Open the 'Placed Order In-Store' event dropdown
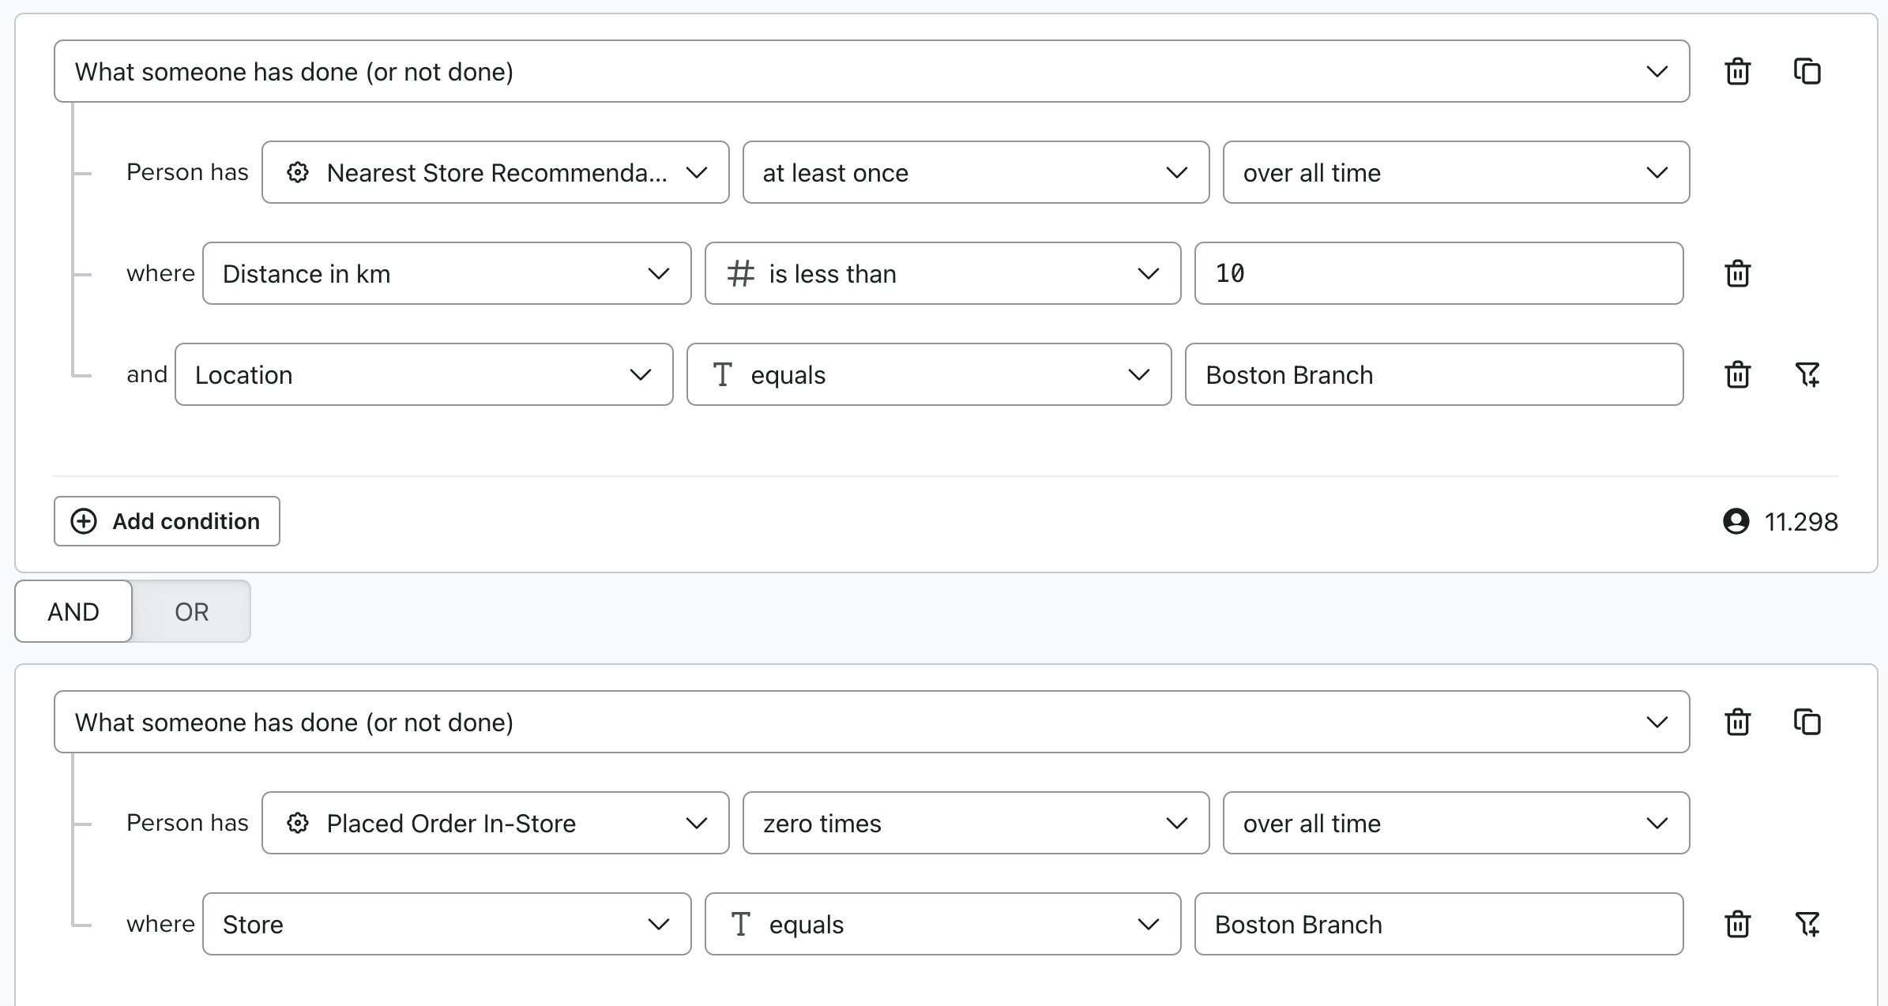The image size is (1888, 1006). click(495, 823)
